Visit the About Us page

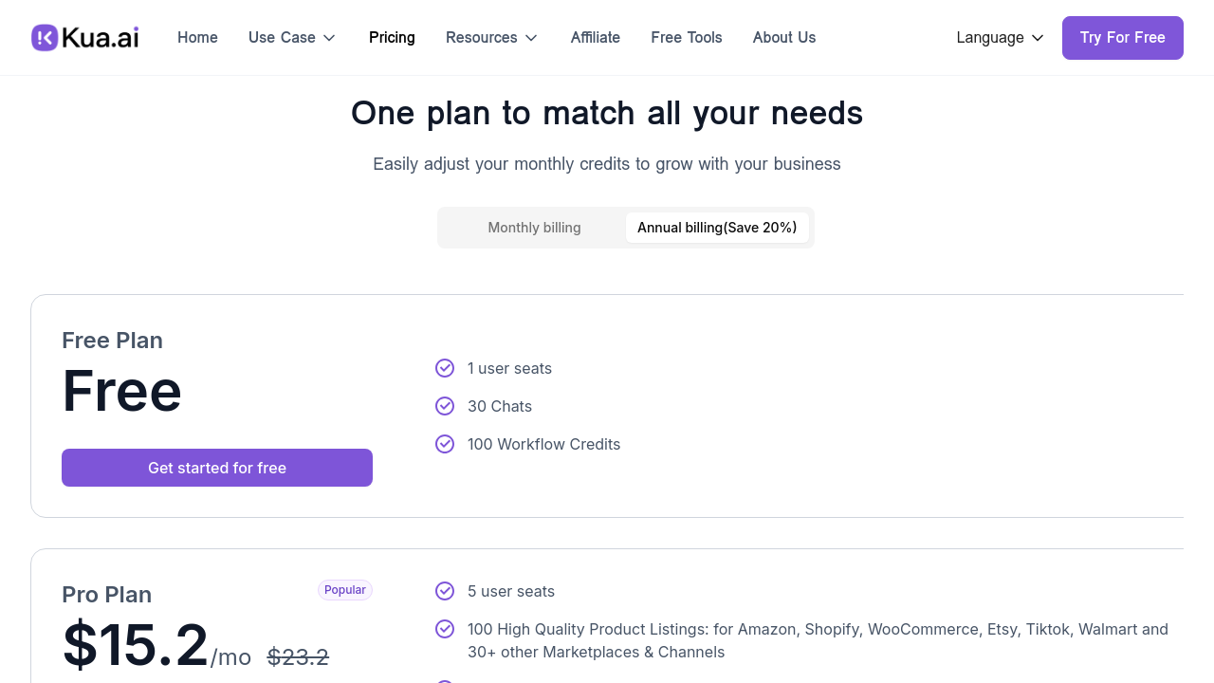click(784, 38)
